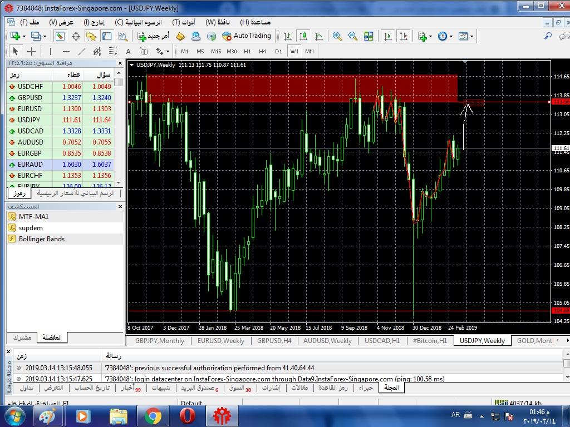Open the مساعدة (H) menu
Screen dimensions: 570x427
pyautogui.click(x=255, y=22)
